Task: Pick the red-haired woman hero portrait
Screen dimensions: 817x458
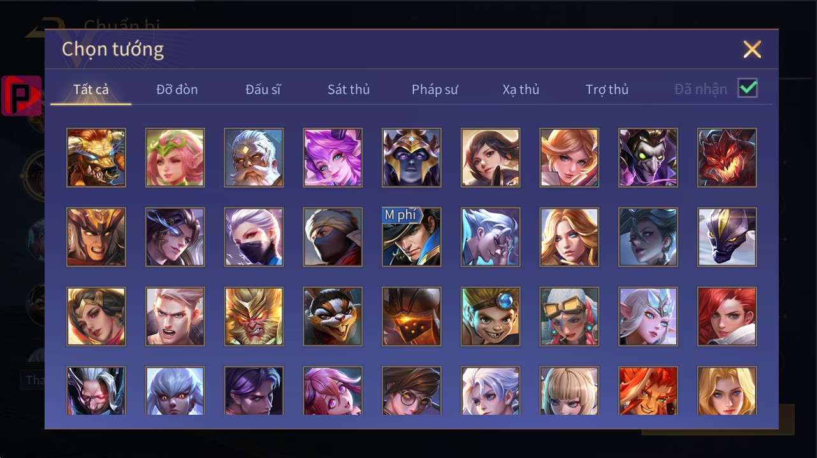Action: coord(727,316)
